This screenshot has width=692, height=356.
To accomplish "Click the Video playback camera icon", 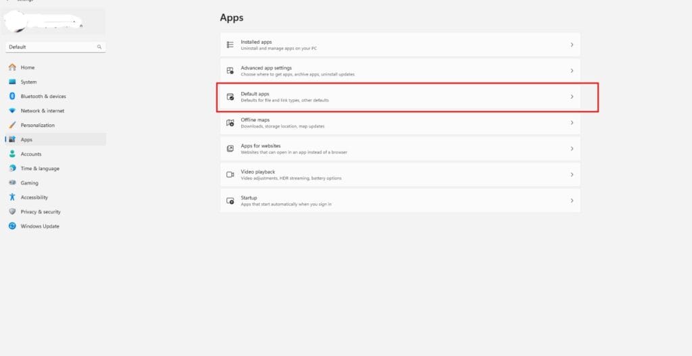I will click(x=230, y=175).
